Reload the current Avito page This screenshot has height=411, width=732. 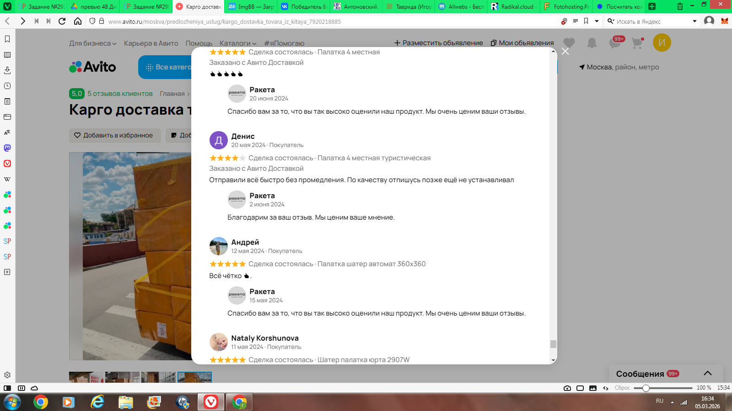[62, 21]
